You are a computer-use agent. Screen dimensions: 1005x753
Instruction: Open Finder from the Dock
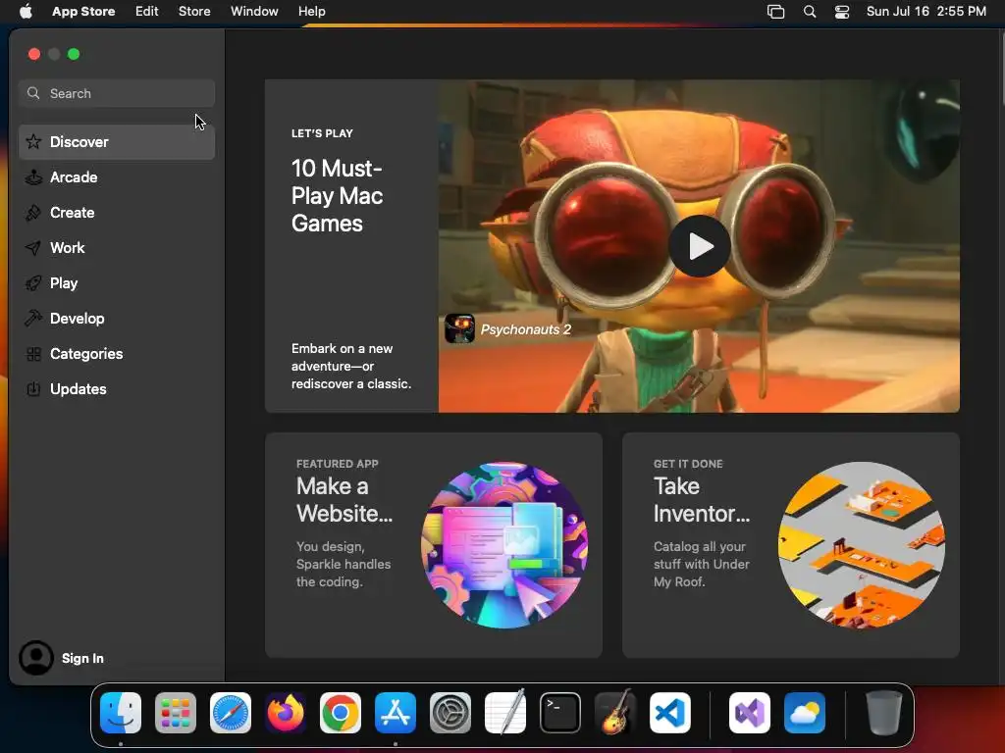click(121, 712)
